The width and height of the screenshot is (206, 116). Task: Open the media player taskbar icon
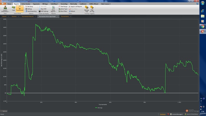pos(202,21)
